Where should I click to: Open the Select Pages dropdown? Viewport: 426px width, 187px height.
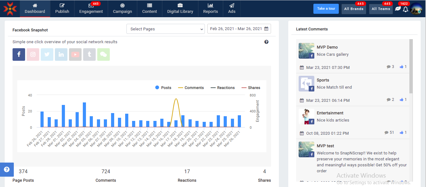click(166, 29)
